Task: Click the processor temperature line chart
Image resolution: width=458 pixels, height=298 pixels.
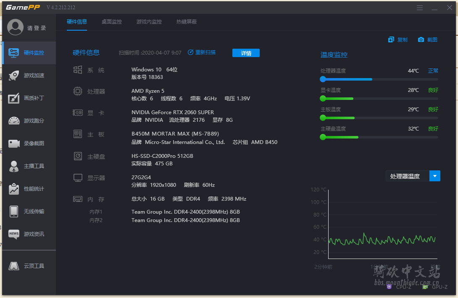Action: [383, 224]
